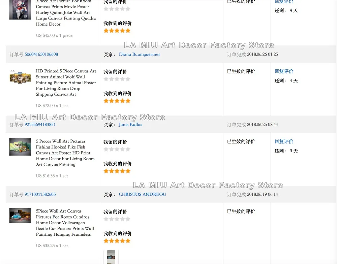Open order number 92155694183851

tap(40, 125)
